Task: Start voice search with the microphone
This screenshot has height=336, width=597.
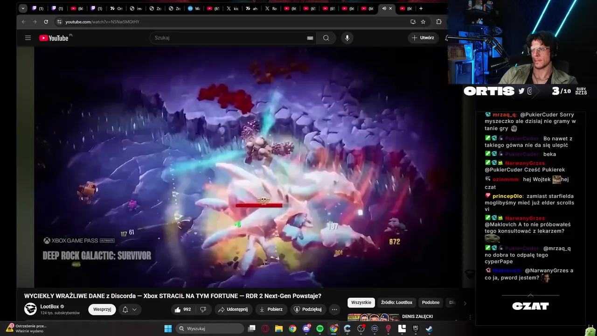Action: [x=347, y=38]
